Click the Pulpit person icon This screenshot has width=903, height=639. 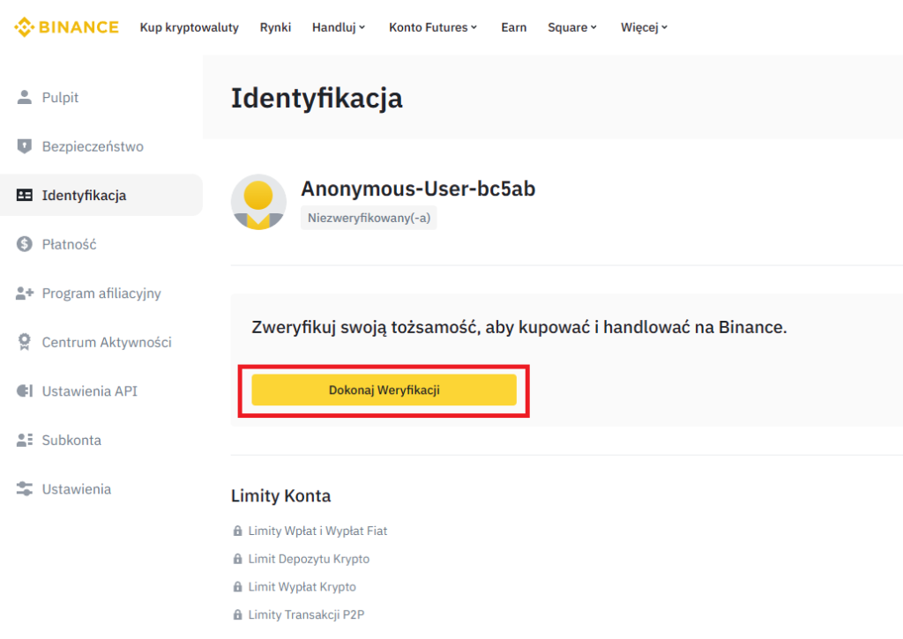click(x=24, y=97)
